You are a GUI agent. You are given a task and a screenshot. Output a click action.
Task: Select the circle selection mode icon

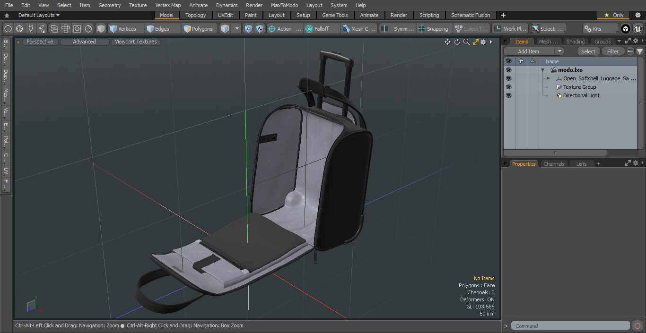coord(8,29)
